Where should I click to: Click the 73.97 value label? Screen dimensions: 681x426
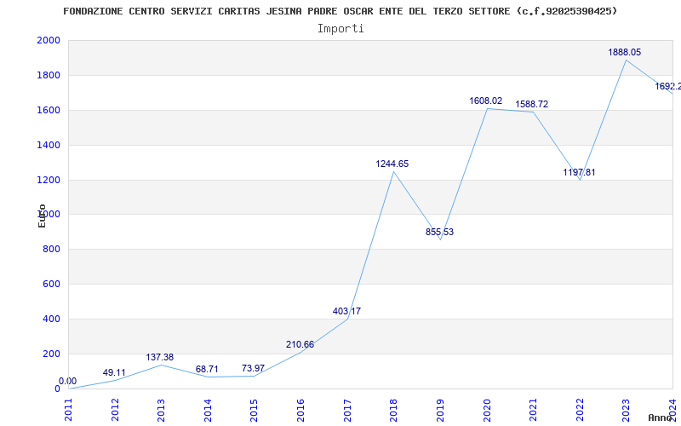(x=253, y=368)
